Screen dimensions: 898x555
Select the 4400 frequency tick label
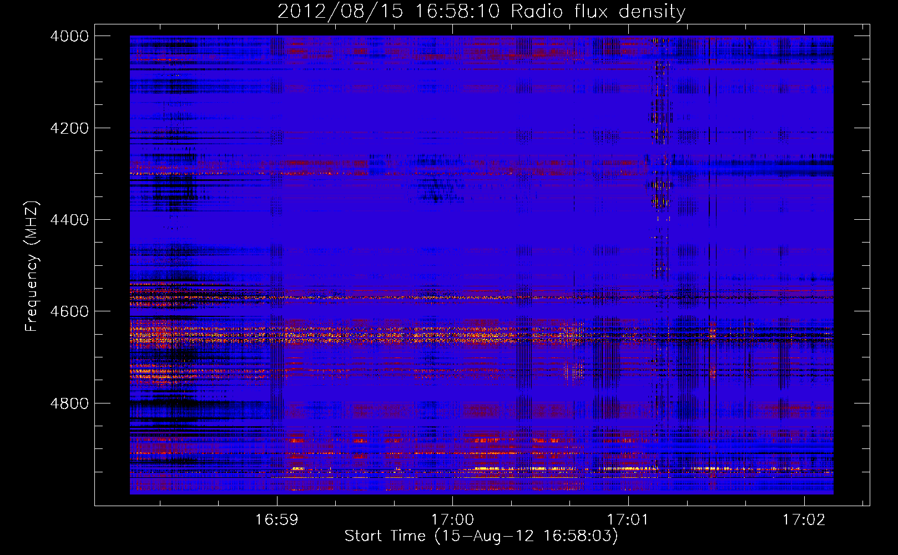click(69, 220)
